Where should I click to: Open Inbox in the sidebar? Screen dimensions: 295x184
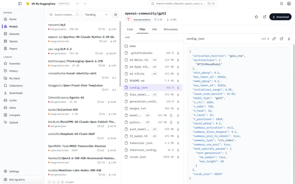(x=22, y=108)
